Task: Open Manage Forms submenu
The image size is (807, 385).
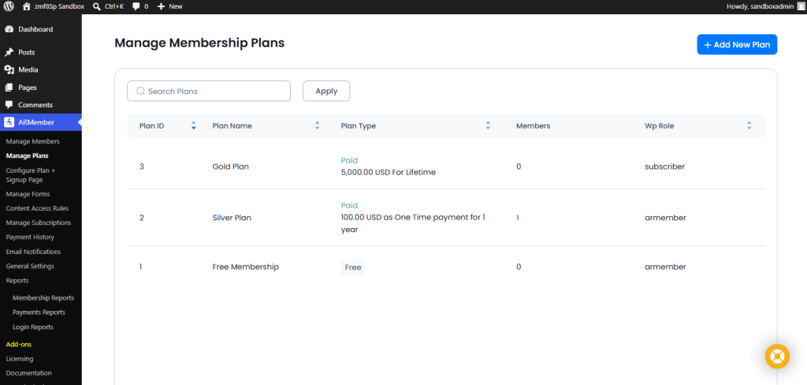Action: click(x=28, y=194)
